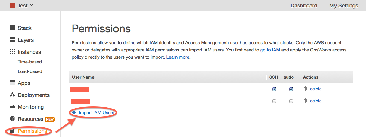The image size is (366, 137).
Task: Uncheck sudo for the first user
Action: 291,89
